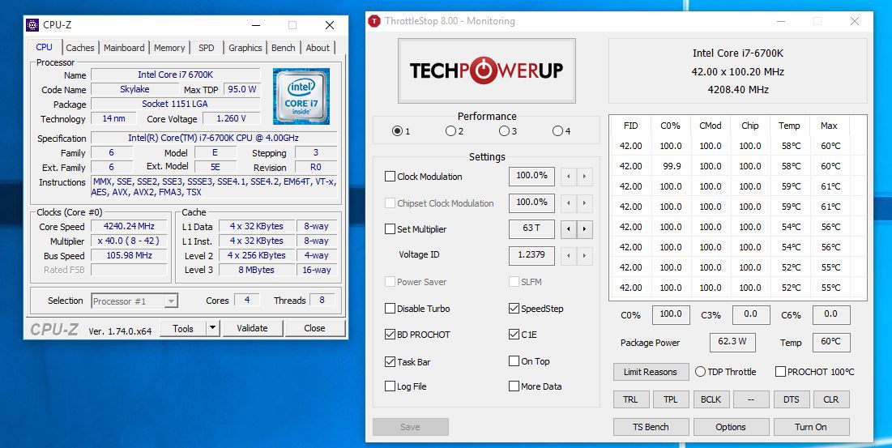This screenshot has height=448, width=892.
Task: Toggle the PROCHOT 100°C checkbox
Action: pyautogui.click(x=780, y=372)
